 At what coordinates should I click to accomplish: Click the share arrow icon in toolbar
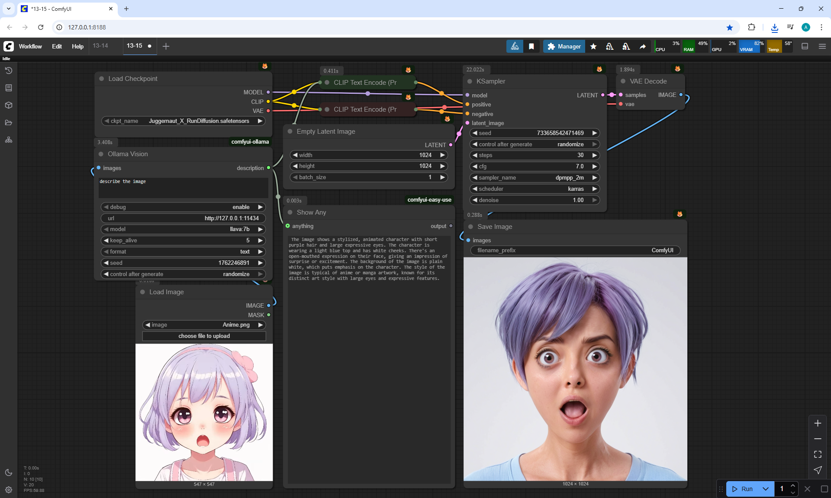[643, 46]
